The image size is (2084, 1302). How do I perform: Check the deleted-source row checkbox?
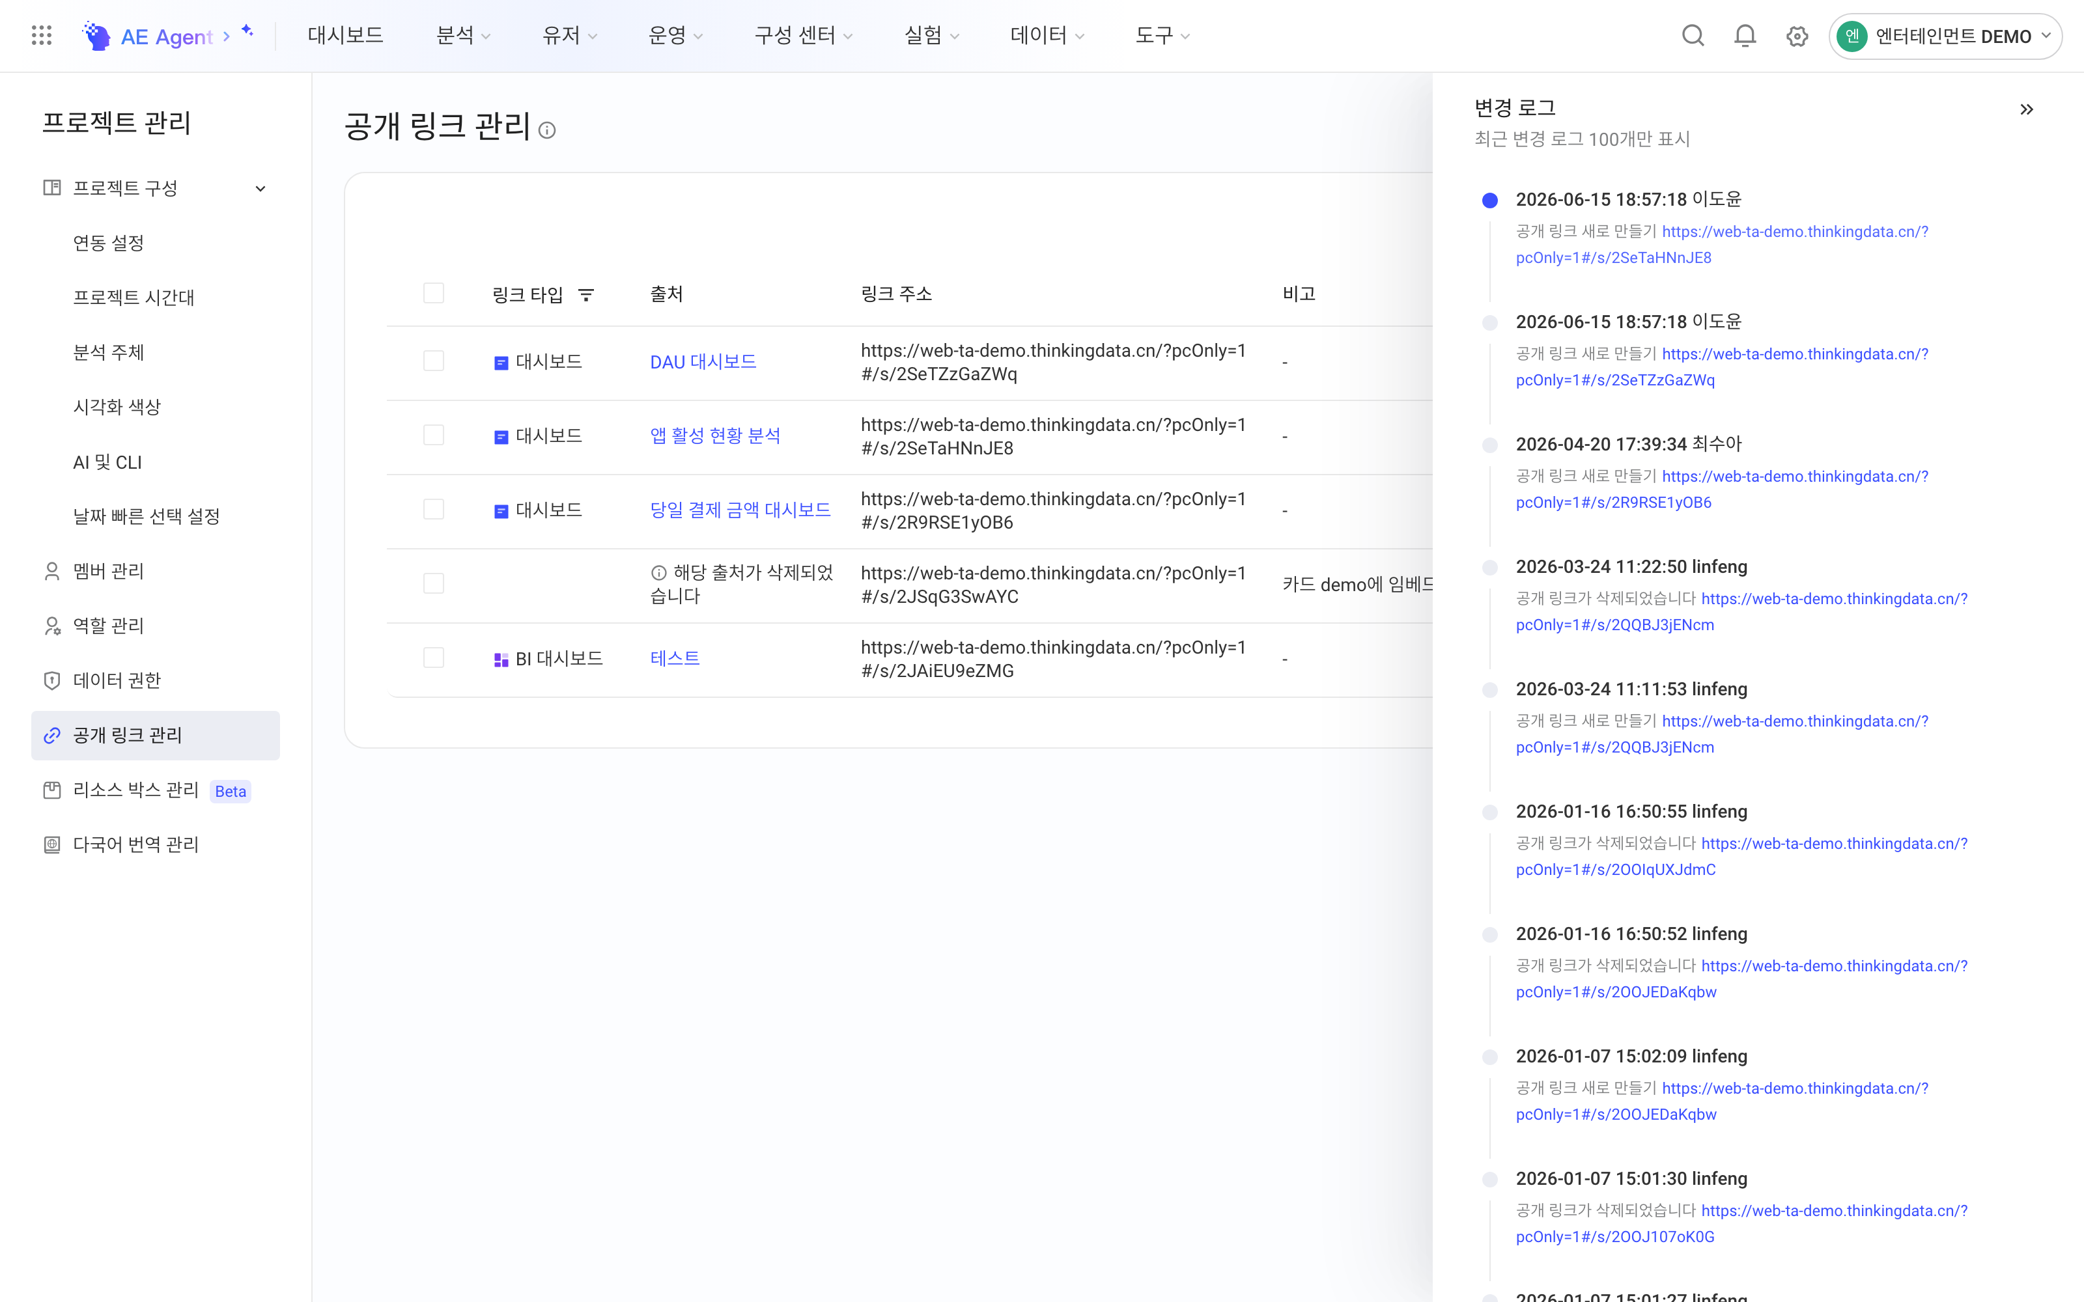[x=434, y=584]
